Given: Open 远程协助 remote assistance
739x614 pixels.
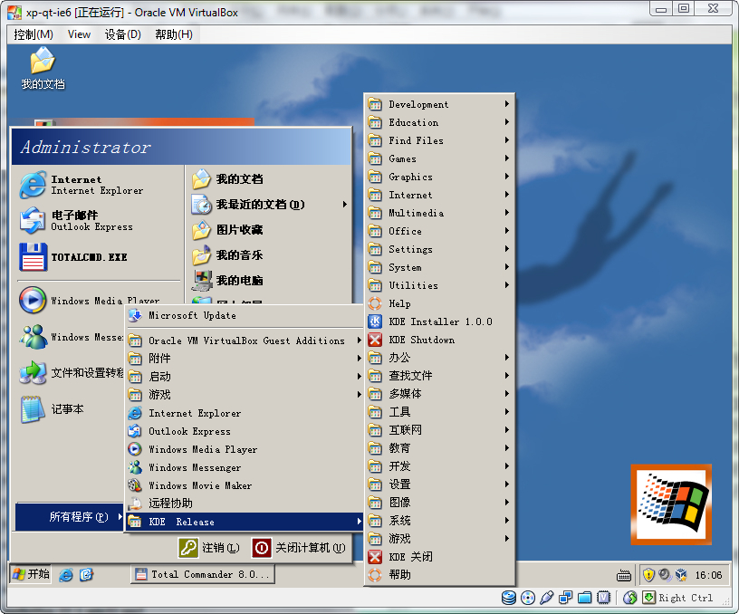Looking at the screenshot, I should click(245, 504).
